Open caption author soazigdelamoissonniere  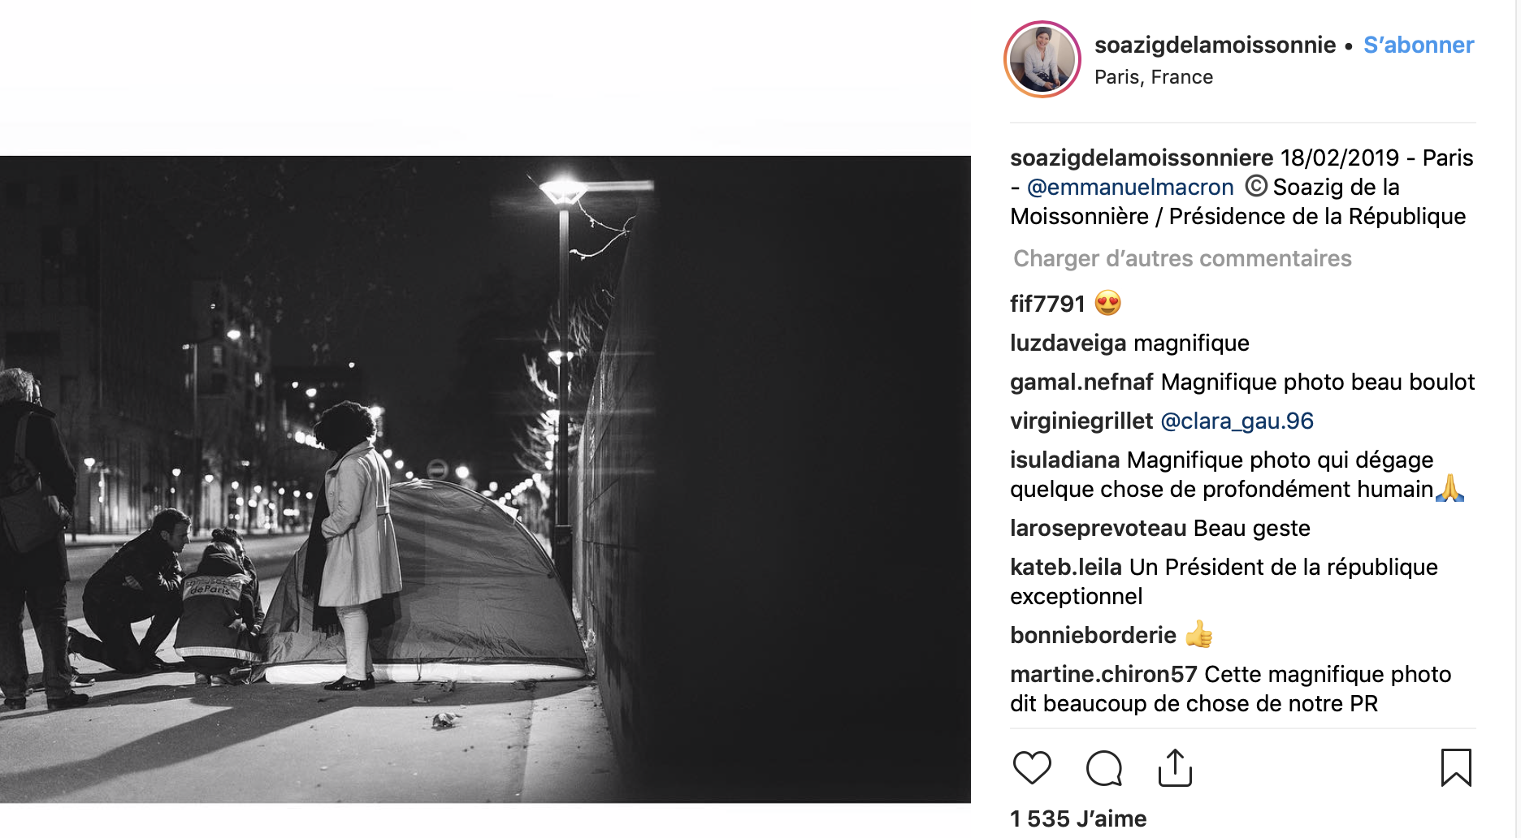[1141, 158]
